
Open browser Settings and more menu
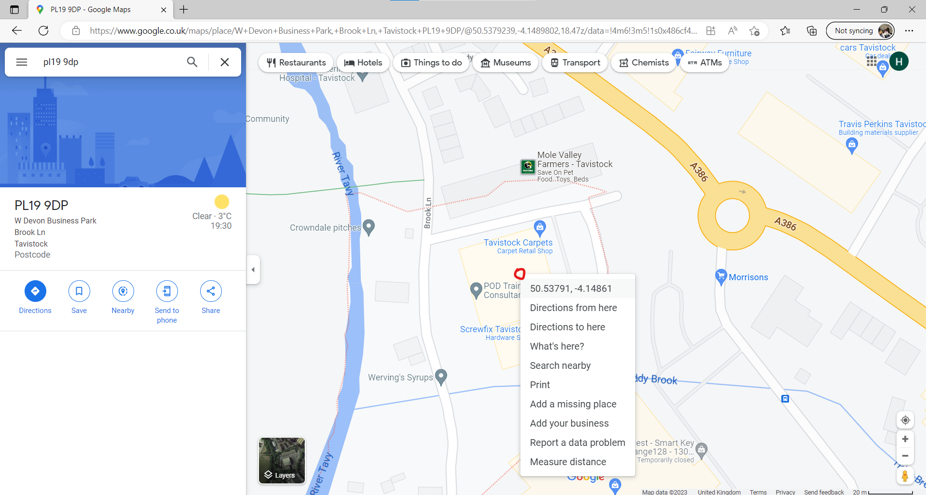click(909, 31)
